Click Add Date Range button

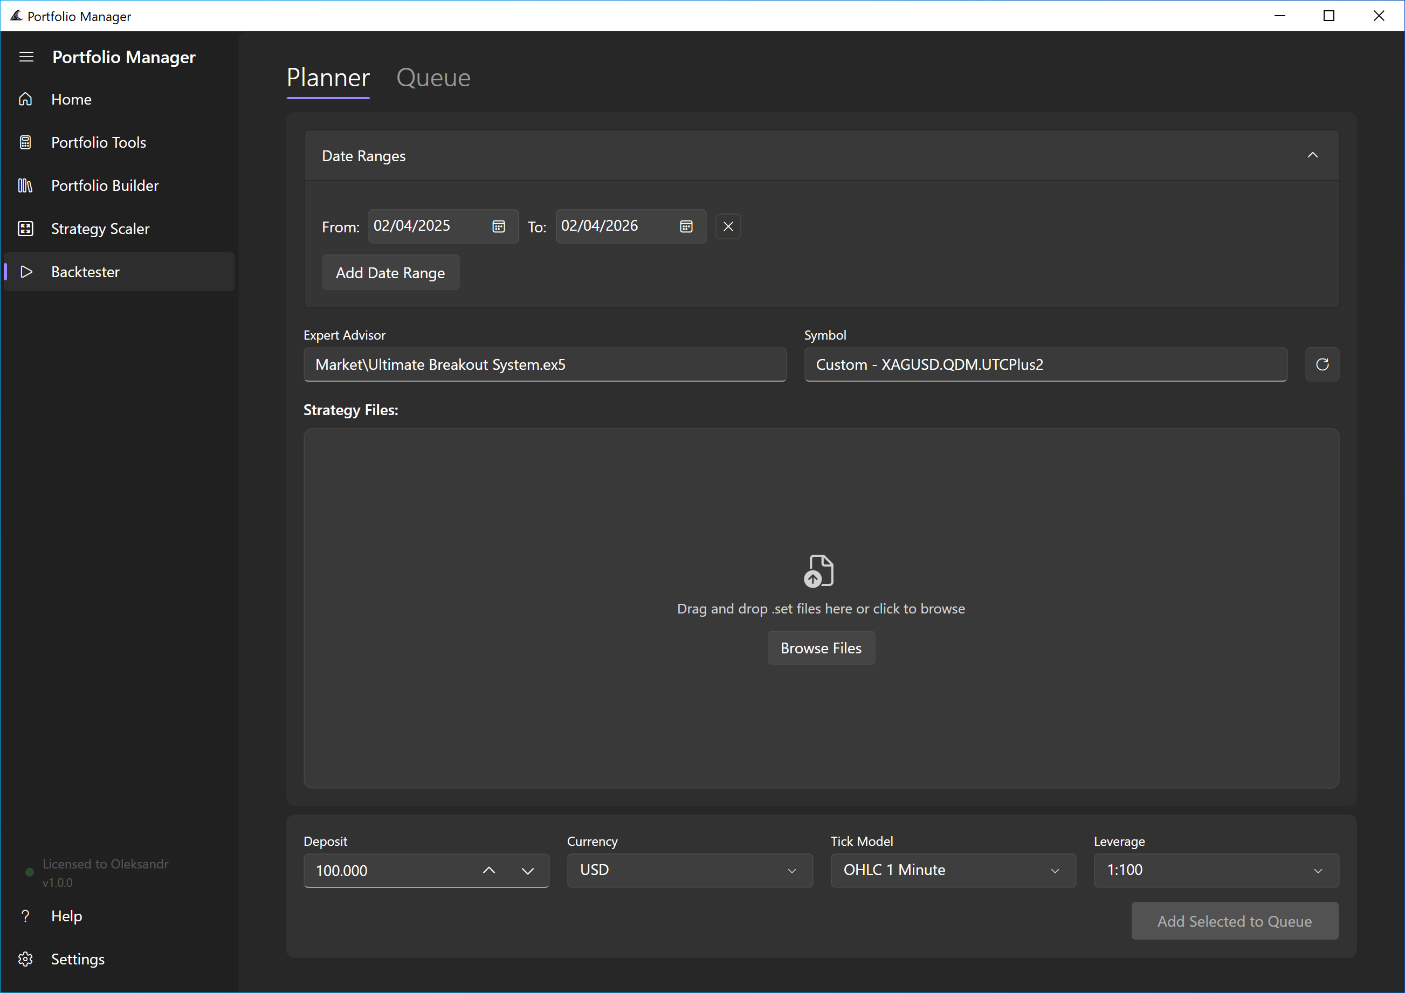coord(390,273)
